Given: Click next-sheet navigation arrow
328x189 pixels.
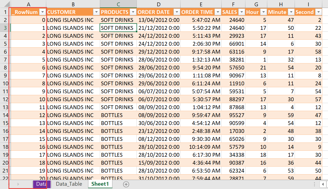Looking at the screenshot, I should (18, 184).
